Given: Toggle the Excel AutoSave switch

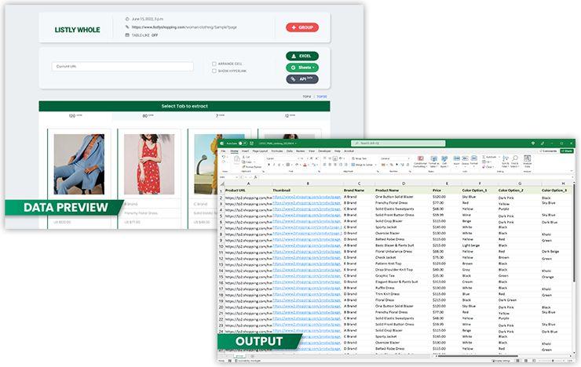Looking at the screenshot, I should 243,144.
